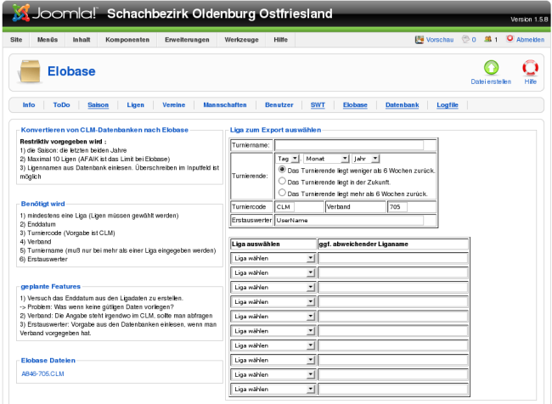This screenshot has height=404, width=552.
Task: Click the logged-in users icon
Action: tap(488, 40)
